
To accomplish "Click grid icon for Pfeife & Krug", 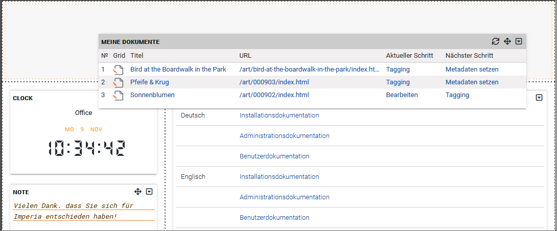I will click(x=118, y=82).
